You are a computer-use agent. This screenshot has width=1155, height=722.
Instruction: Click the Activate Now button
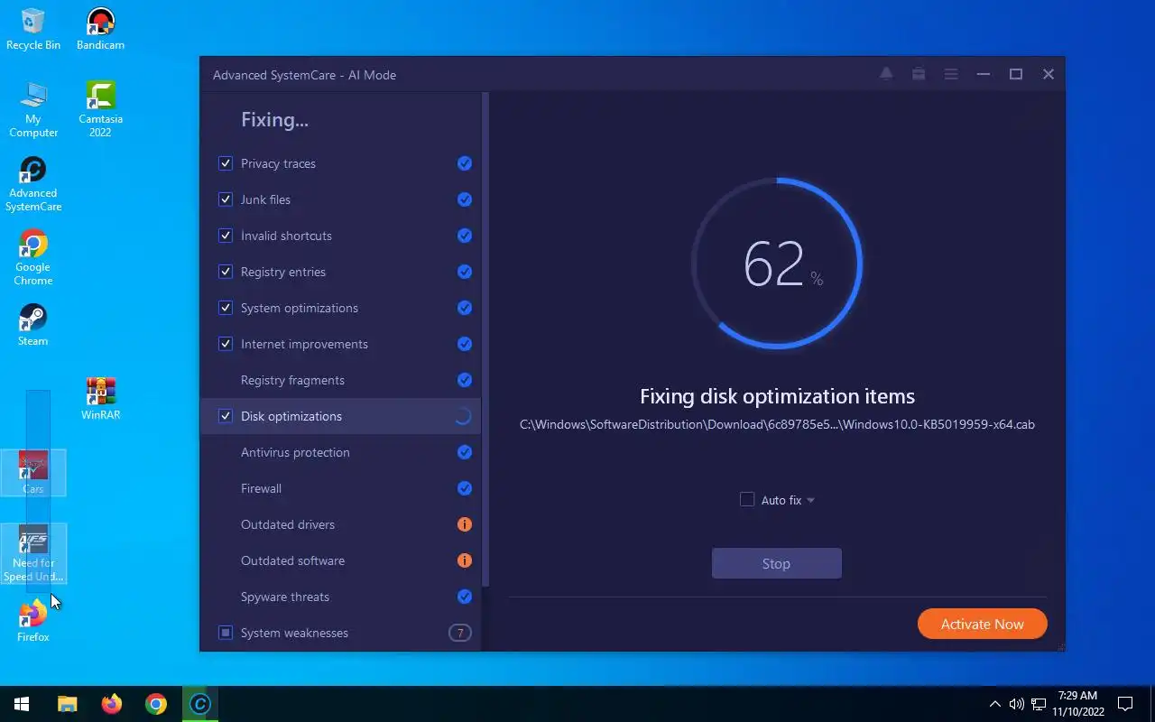(983, 624)
